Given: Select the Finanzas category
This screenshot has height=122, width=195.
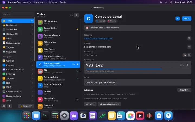Looking at the screenshot, I should [18, 74].
